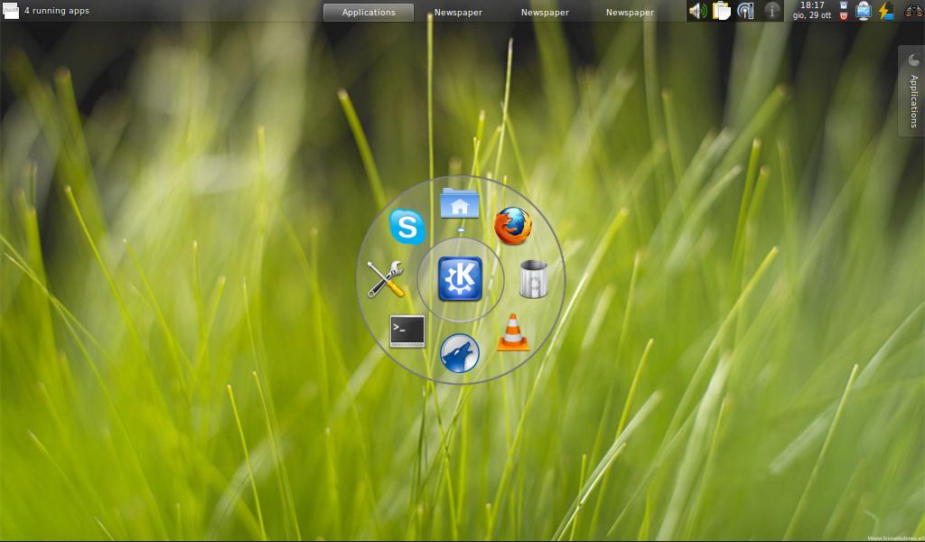Launch Skype from the circular launcher
Screen dimensions: 925x542
[x=407, y=227]
